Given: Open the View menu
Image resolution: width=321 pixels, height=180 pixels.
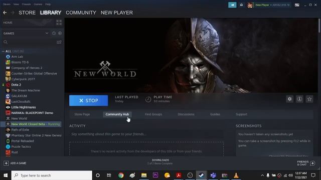Looking at the screenshot, I should pyautogui.click(x=16, y=4).
